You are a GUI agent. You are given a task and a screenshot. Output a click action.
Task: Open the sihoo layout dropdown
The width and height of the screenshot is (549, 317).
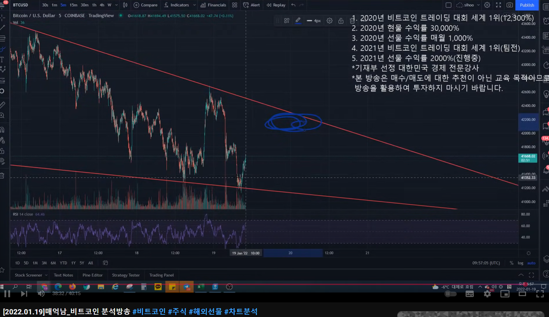coord(468,5)
